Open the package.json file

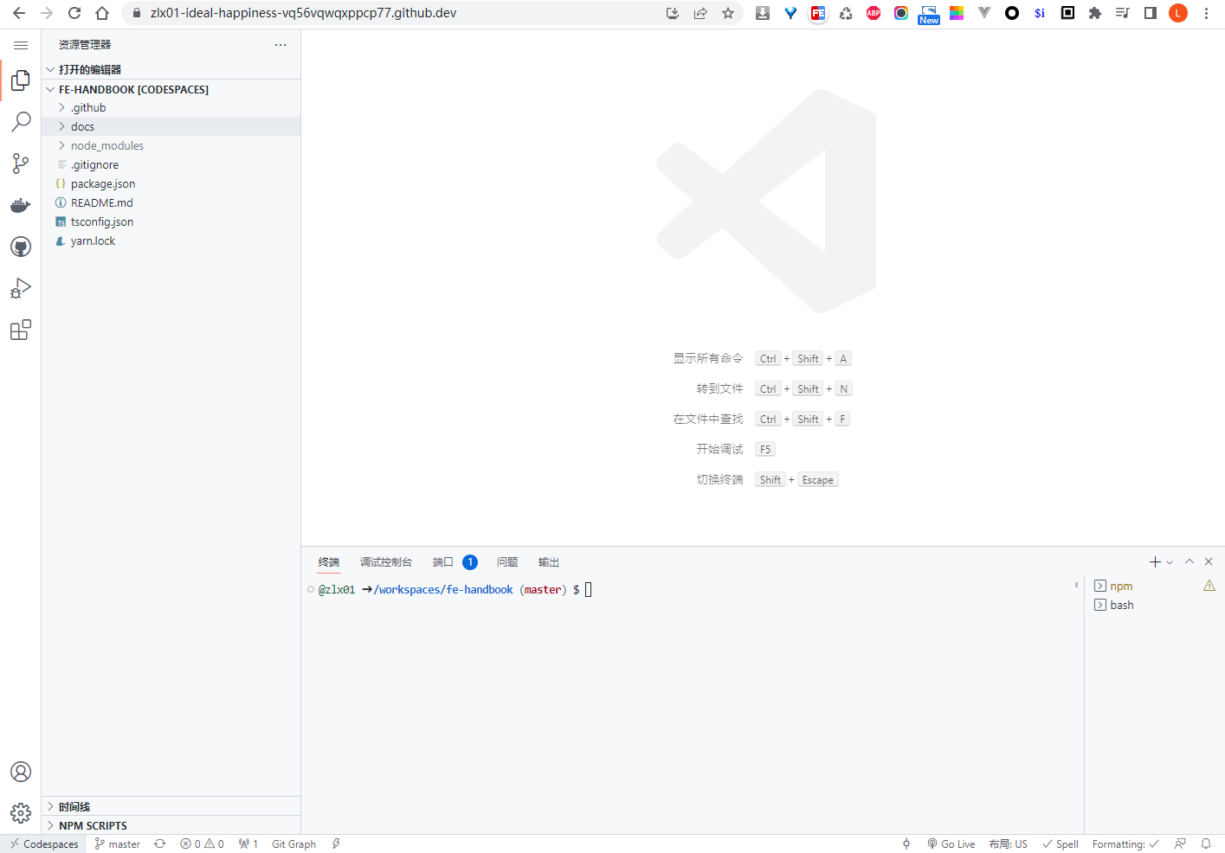[x=171, y=184]
